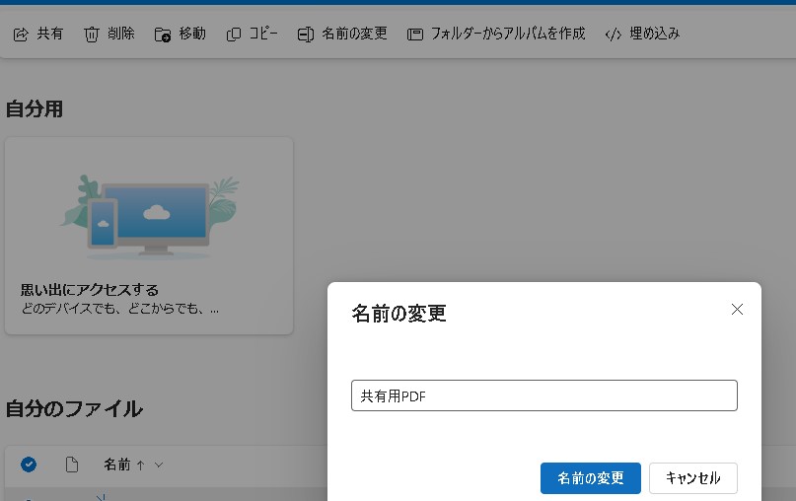Screen dimensions: 796x501
Task: Click the name field containing 共有用PDF
Action: coord(544,395)
